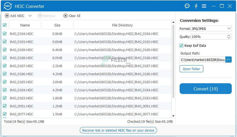
Task: Click the 6.4MB size cell
Action: (57, 50)
